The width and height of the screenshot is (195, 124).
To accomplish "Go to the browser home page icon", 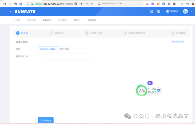I will (x=10, y=4).
